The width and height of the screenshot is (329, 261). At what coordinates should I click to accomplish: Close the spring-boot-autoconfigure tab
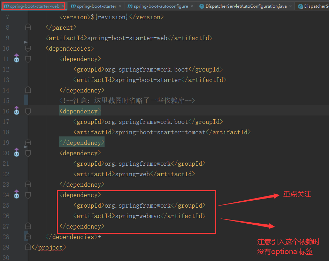pyautogui.click(x=192, y=6)
